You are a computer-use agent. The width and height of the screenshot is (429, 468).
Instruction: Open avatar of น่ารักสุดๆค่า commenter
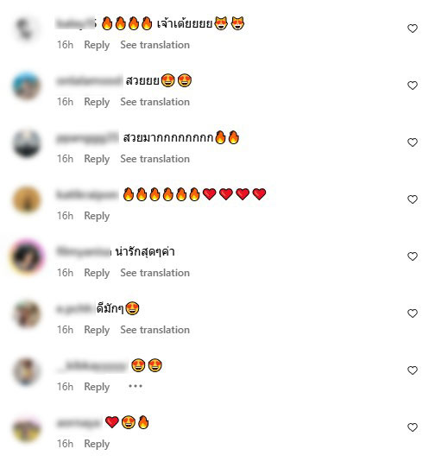tap(27, 256)
